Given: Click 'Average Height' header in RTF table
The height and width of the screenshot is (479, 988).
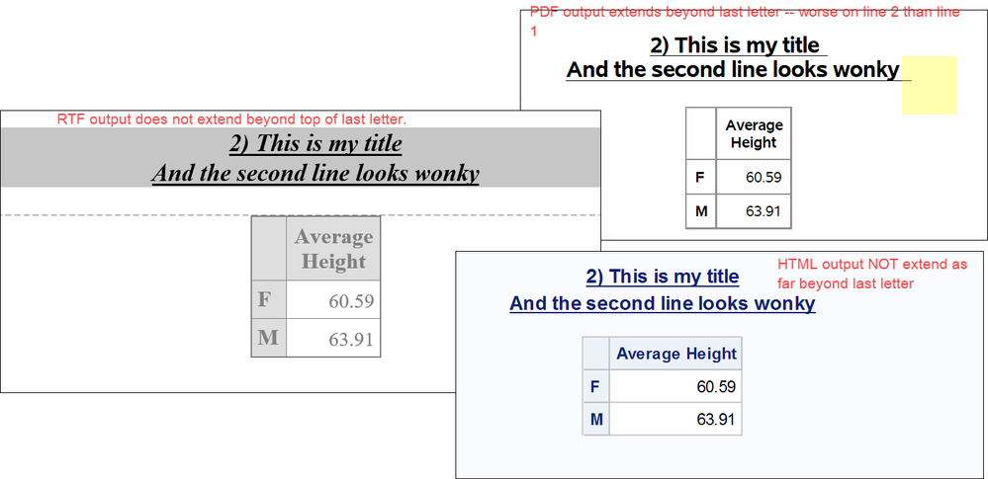Looking at the screenshot, I should (333, 249).
